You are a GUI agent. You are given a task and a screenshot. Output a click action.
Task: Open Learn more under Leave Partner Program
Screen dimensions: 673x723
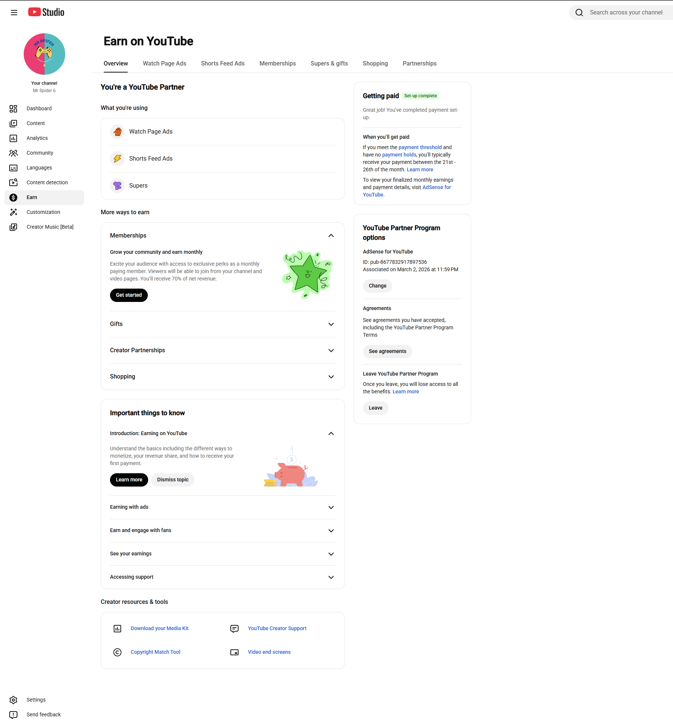point(406,392)
